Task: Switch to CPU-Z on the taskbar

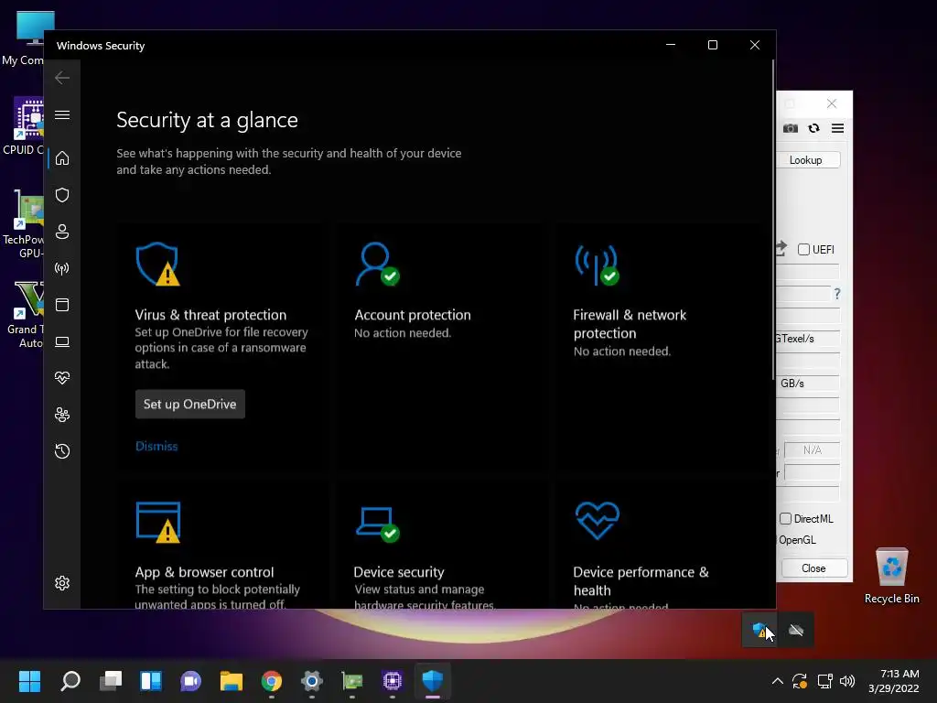Action: 393,681
